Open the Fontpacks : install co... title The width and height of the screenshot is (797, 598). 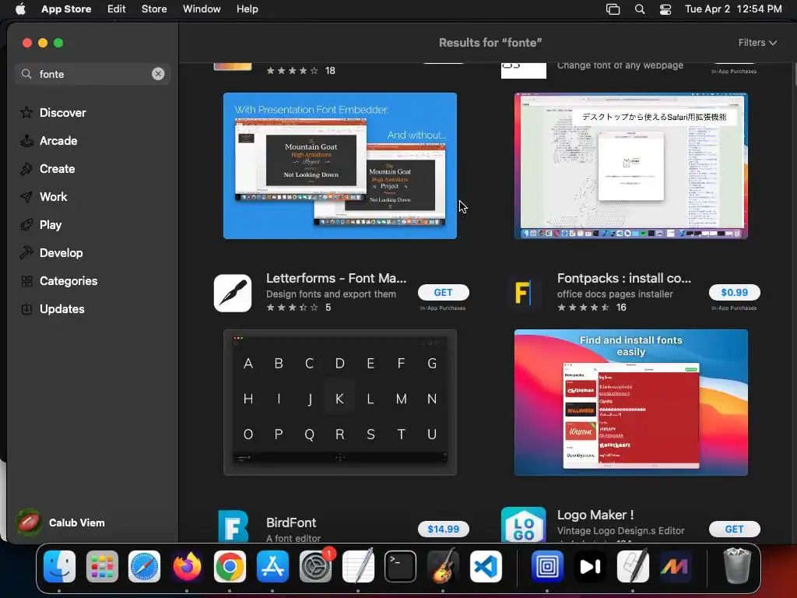623,278
